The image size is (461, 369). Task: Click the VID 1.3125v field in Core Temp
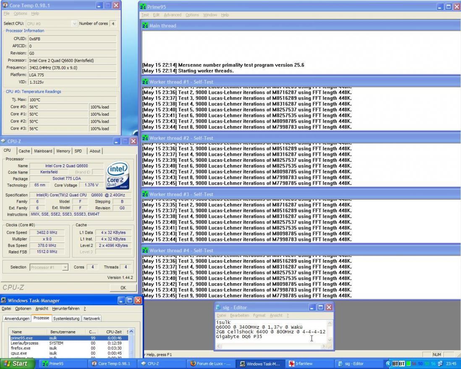coord(72,82)
